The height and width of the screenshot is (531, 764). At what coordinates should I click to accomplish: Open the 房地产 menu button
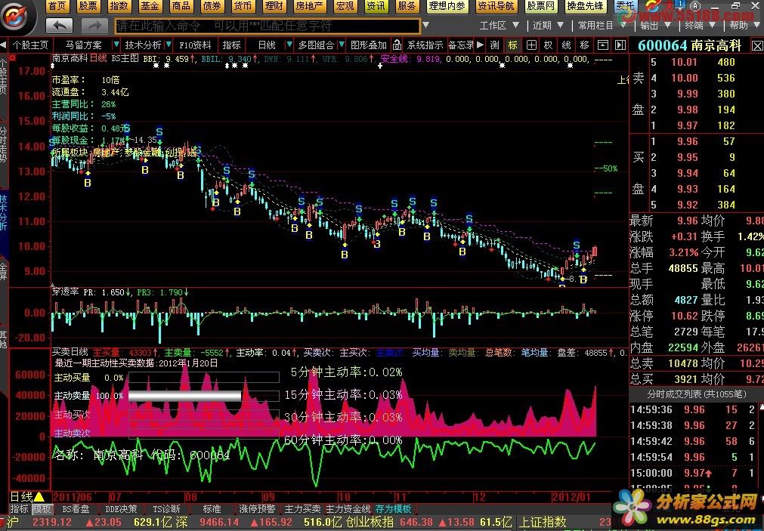point(309,6)
